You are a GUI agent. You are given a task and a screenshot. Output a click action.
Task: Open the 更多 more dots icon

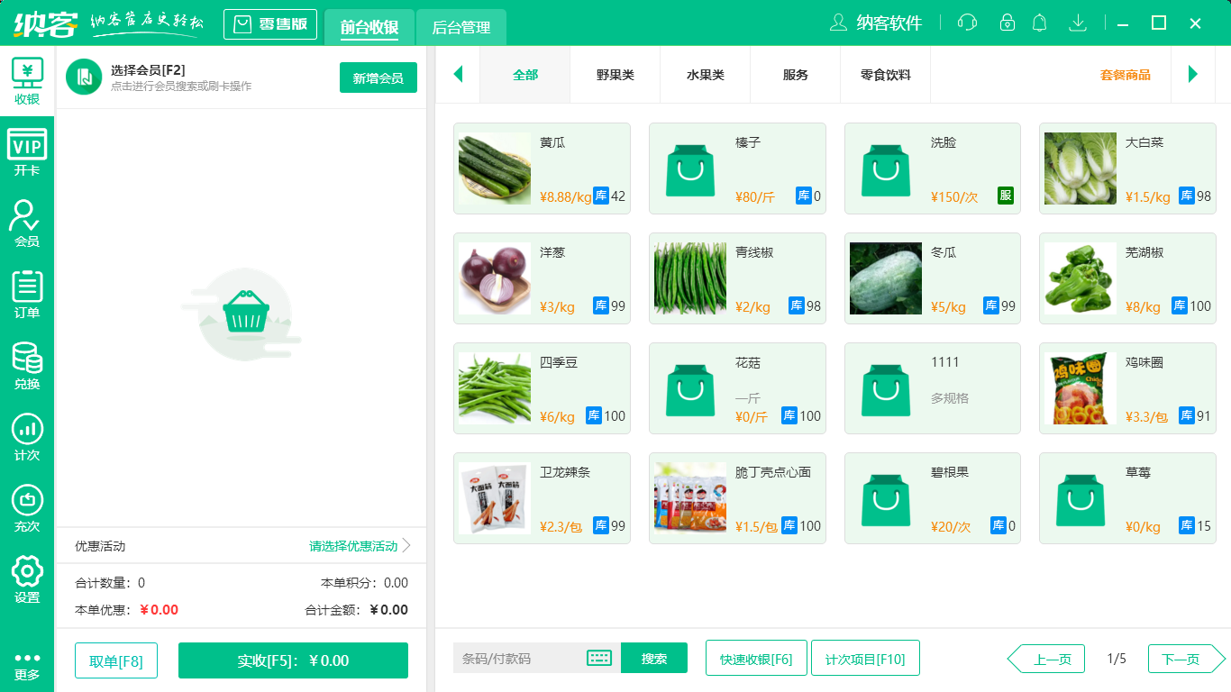pos(27,667)
